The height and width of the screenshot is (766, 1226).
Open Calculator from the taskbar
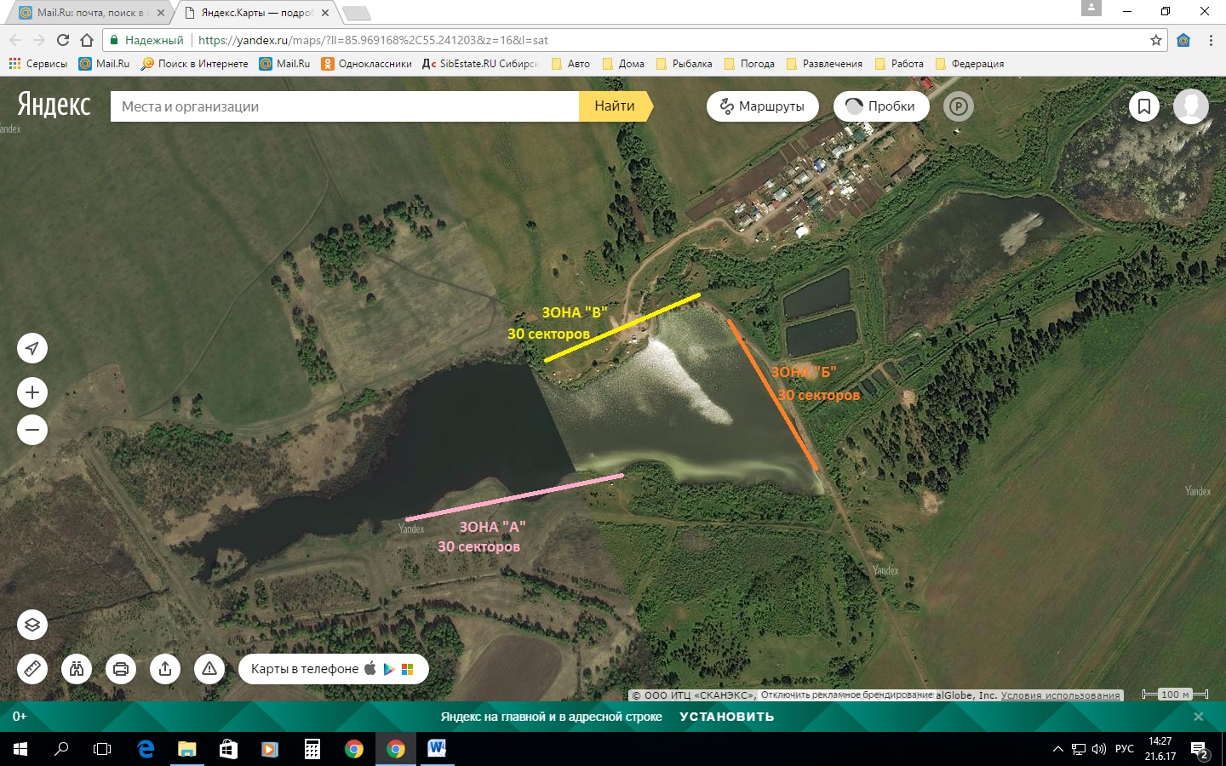pyautogui.click(x=312, y=749)
